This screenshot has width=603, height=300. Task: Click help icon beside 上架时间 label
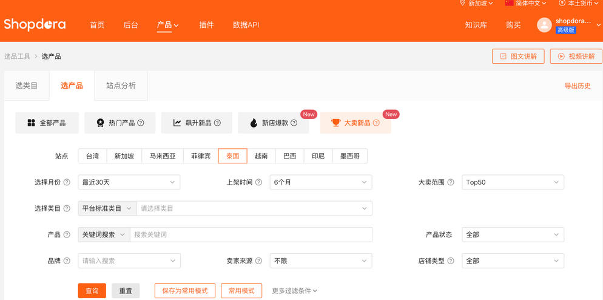click(x=259, y=182)
